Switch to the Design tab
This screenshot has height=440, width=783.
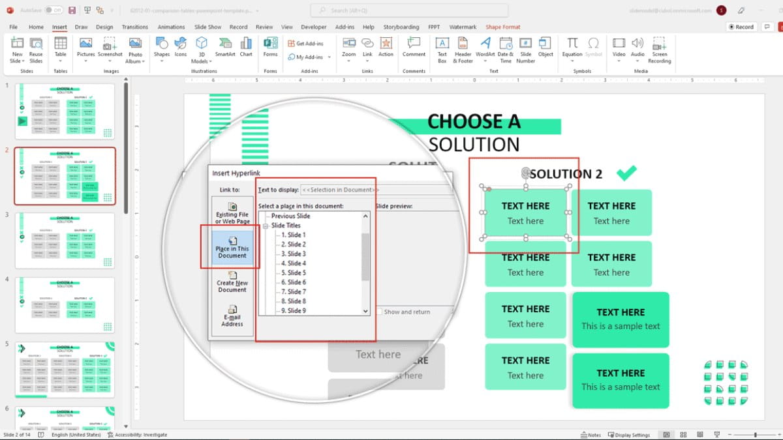104,27
